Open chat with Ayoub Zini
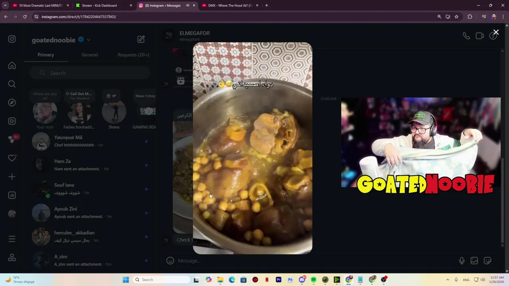The width and height of the screenshot is (509, 286). pos(90,213)
